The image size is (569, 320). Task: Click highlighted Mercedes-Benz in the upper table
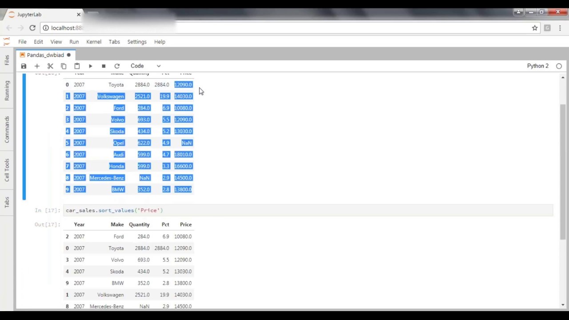(x=107, y=178)
